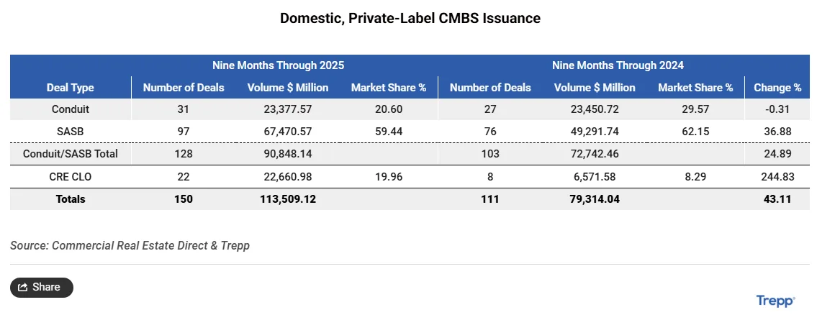This screenshot has width=817, height=315.
Task: Click the source citation text
Action: (x=130, y=245)
